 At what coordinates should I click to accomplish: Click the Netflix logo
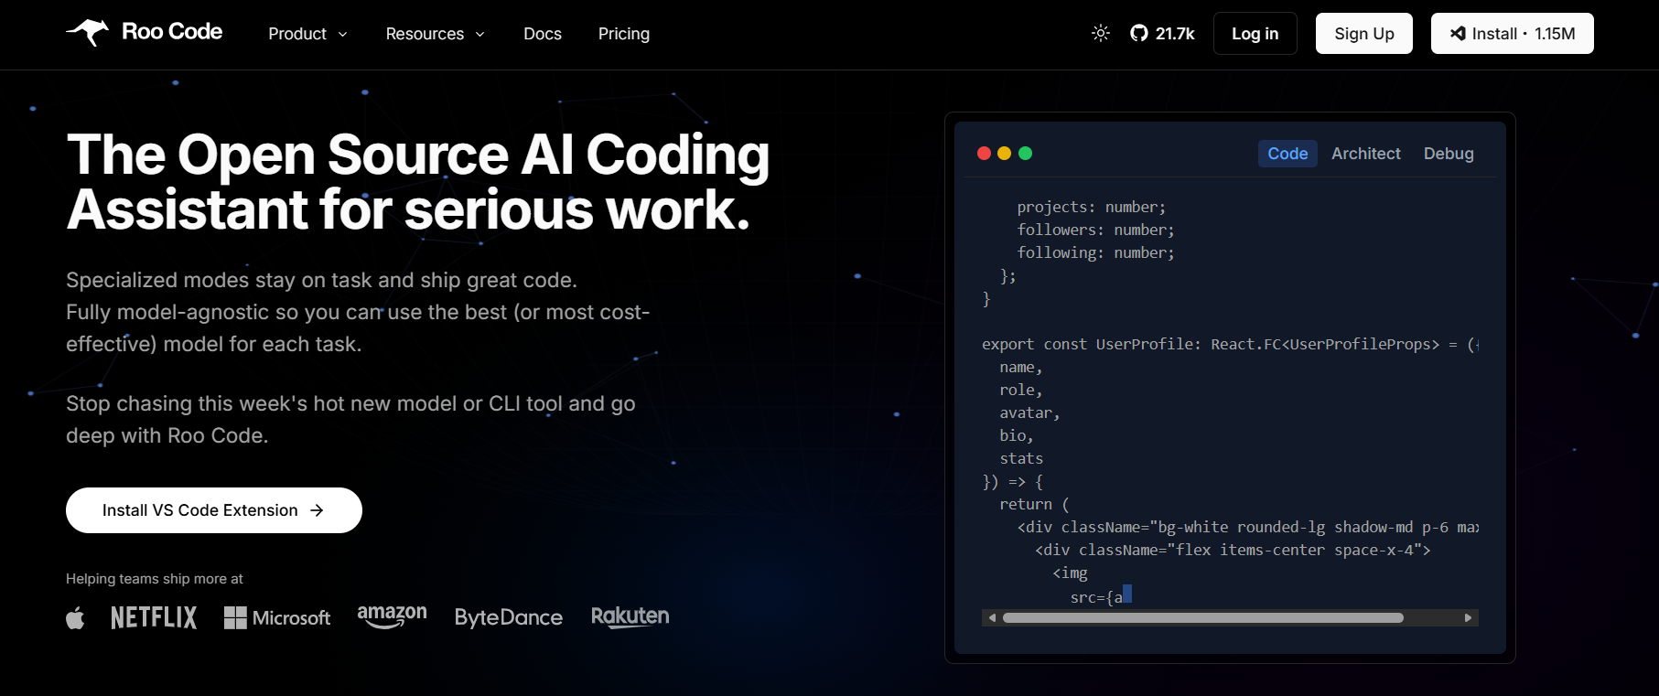(x=154, y=618)
